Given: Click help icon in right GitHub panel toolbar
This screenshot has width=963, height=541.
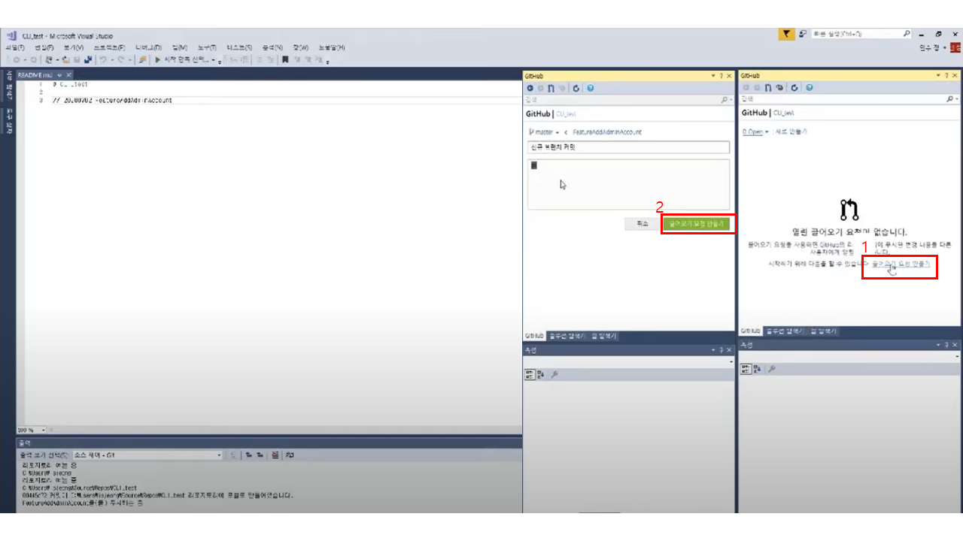Looking at the screenshot, I should tap(809, 88).
